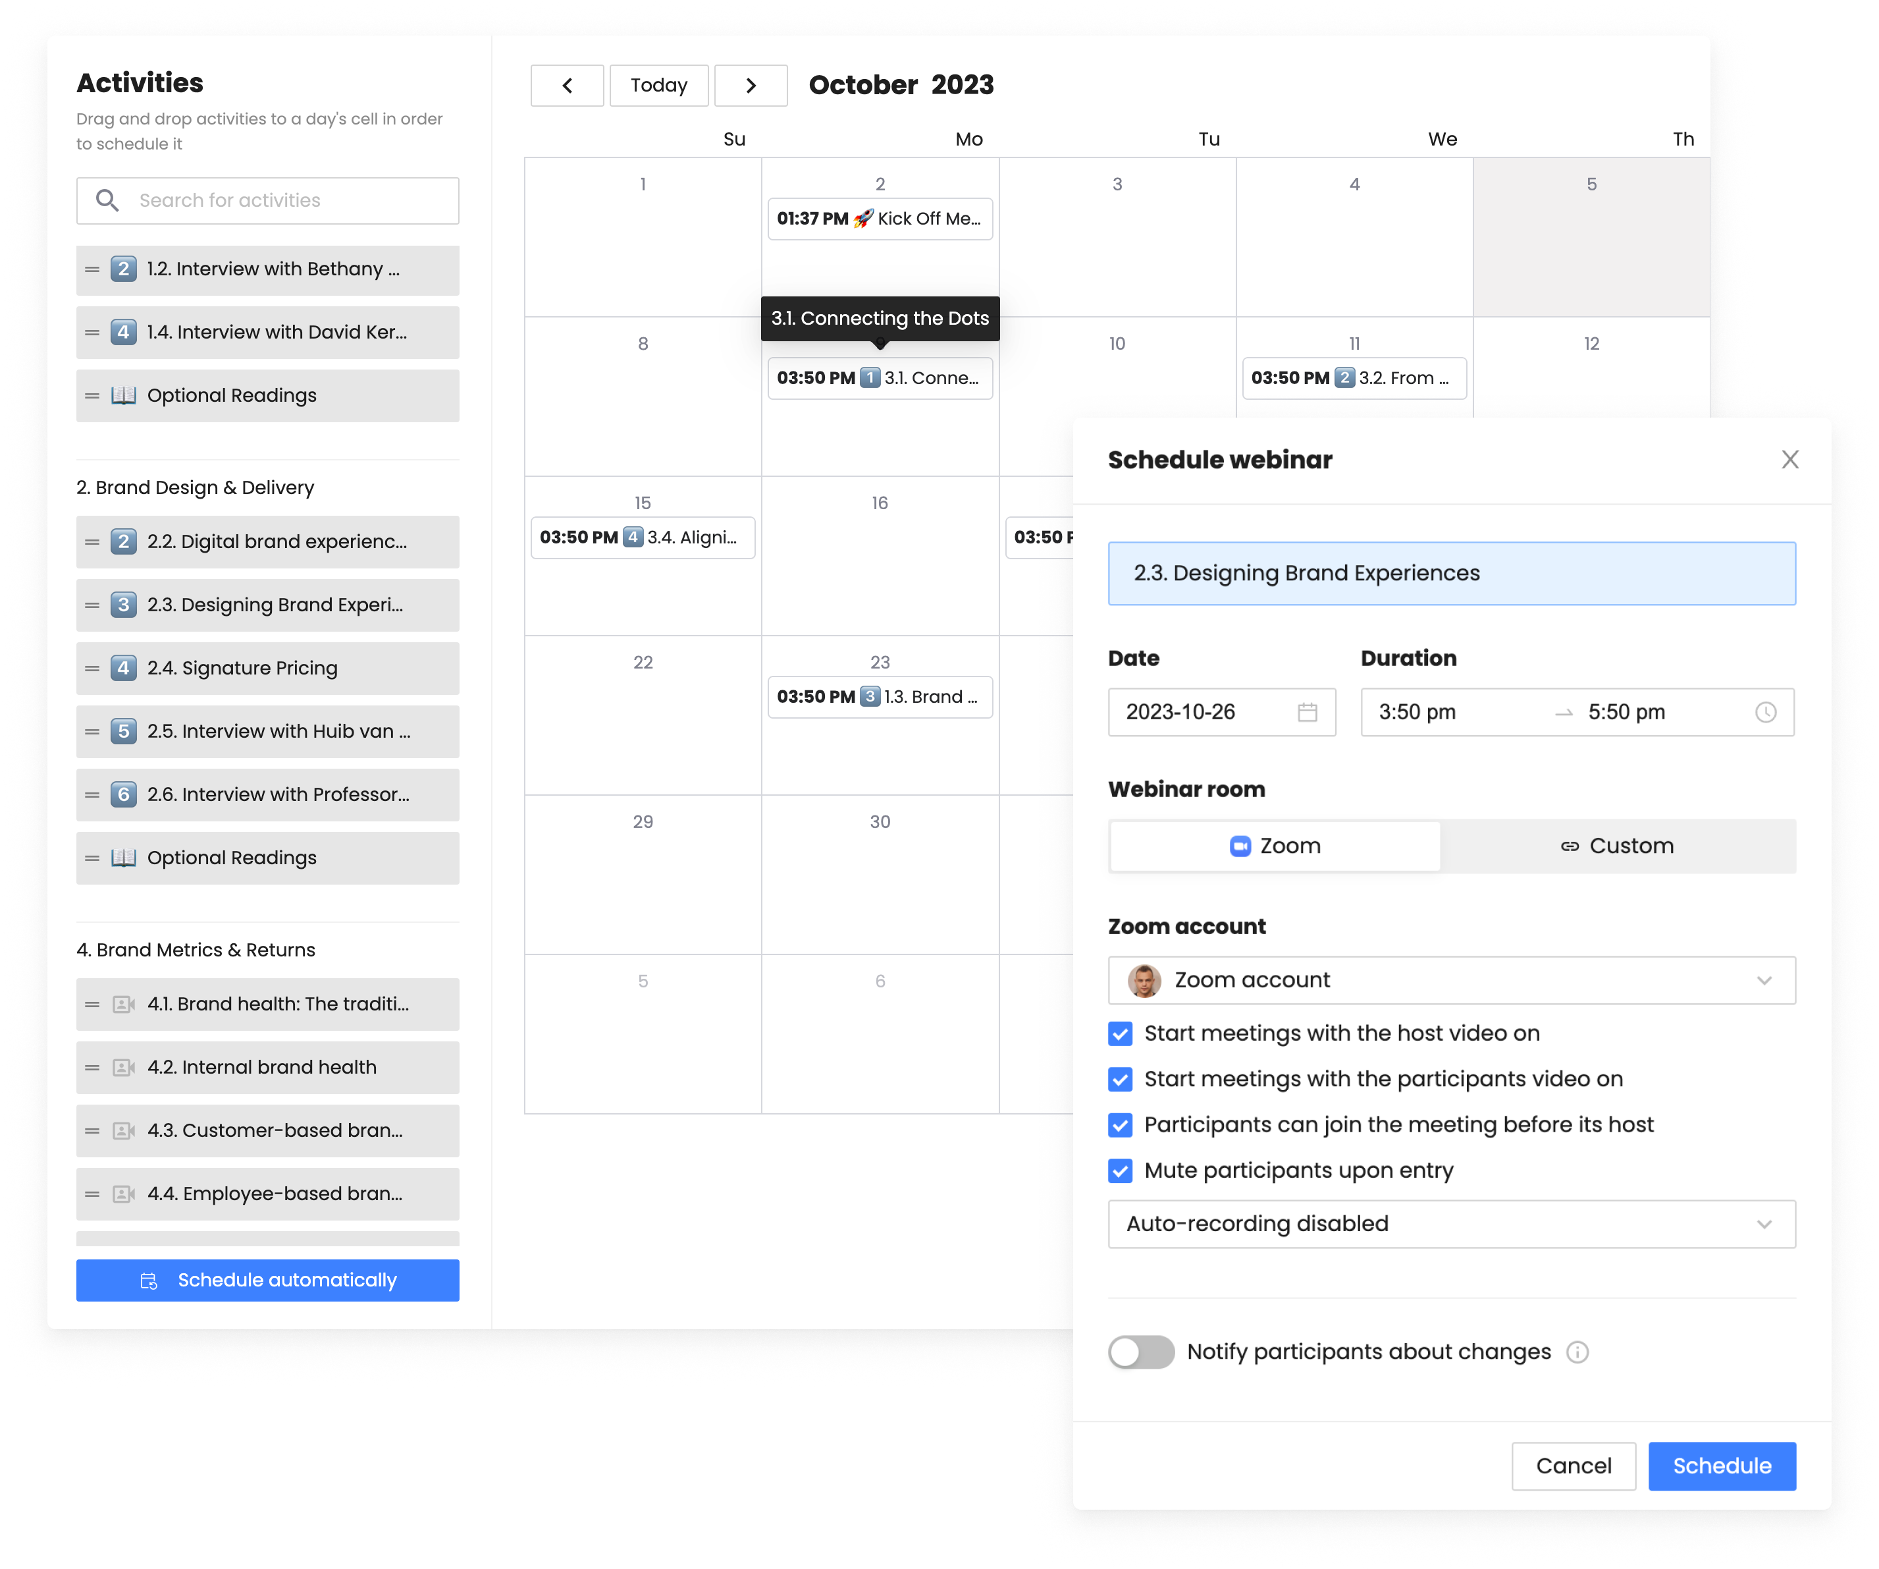Viewport: 1879px width, 1569px height.
Task: Click the search magnifier icon
Action: (x=107, y=200)
